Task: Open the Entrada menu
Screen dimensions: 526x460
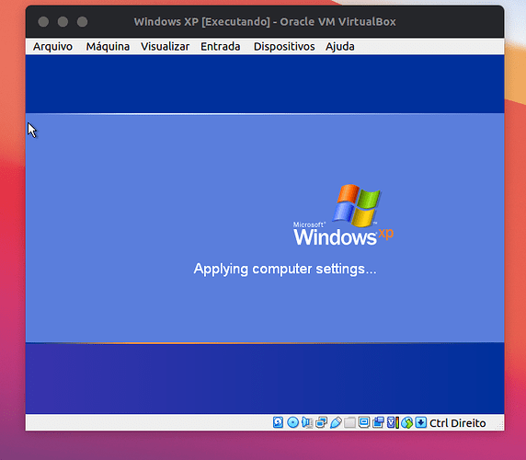Action: pyautogui.click(x=221, y=46)
